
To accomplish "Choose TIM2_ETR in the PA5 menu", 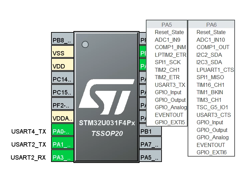I will 167,77.
